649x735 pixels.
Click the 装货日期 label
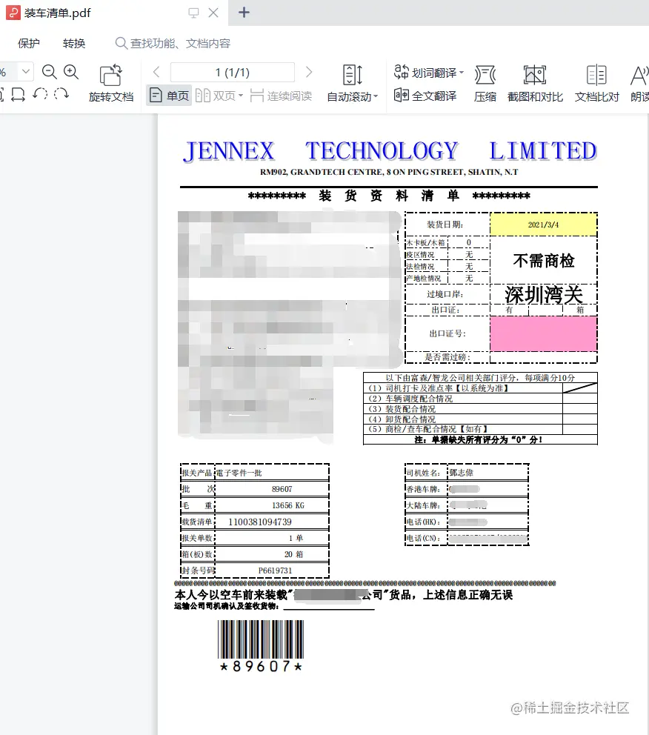click(445, 225)
